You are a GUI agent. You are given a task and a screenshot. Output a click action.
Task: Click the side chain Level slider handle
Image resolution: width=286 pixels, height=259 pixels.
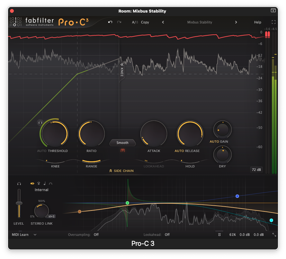[x=19, y=203]
